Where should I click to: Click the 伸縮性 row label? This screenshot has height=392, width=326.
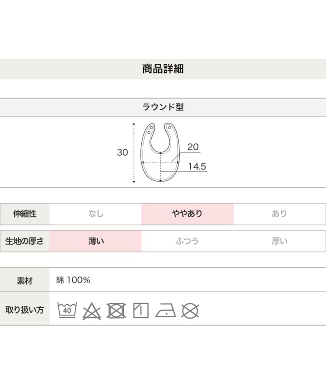click(x=25, y=214)
